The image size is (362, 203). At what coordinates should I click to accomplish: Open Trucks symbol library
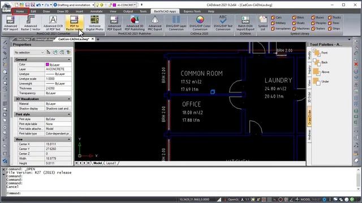tap(334, 17)
